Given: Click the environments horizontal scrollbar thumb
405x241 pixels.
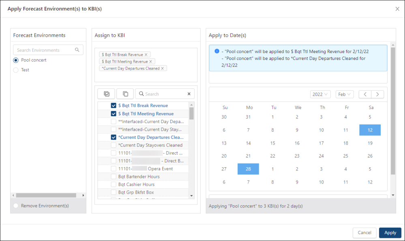Looking at the screenshot, I should (46, 195).
